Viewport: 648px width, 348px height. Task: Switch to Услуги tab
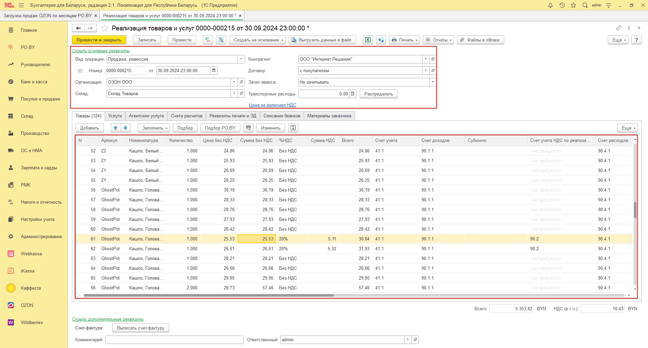point(115,116)
